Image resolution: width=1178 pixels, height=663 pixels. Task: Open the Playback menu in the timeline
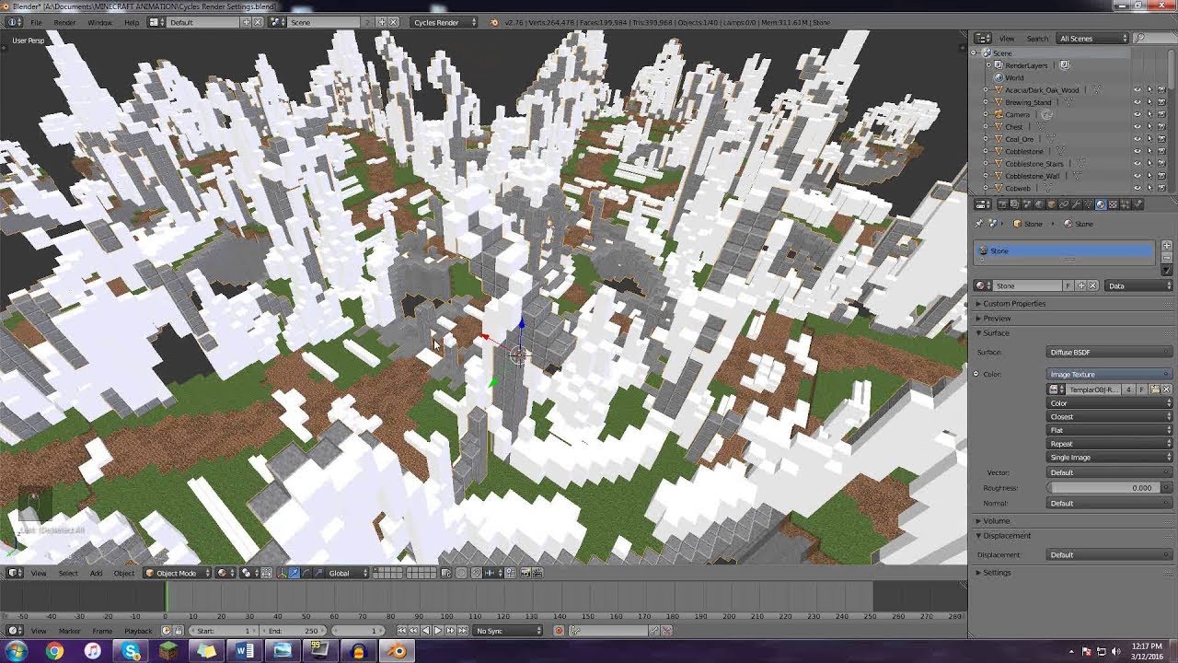click(x=138, y=631)
